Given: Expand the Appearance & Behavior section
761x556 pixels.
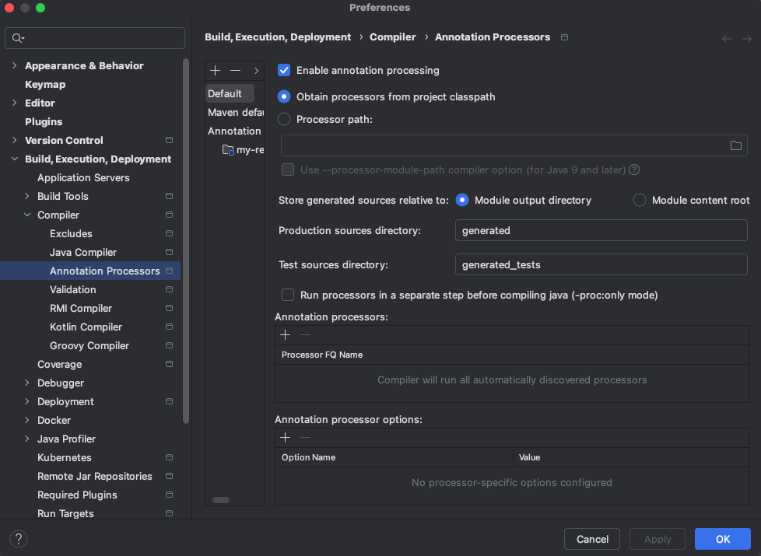Looking at the screenshot, I should [15, 66].
